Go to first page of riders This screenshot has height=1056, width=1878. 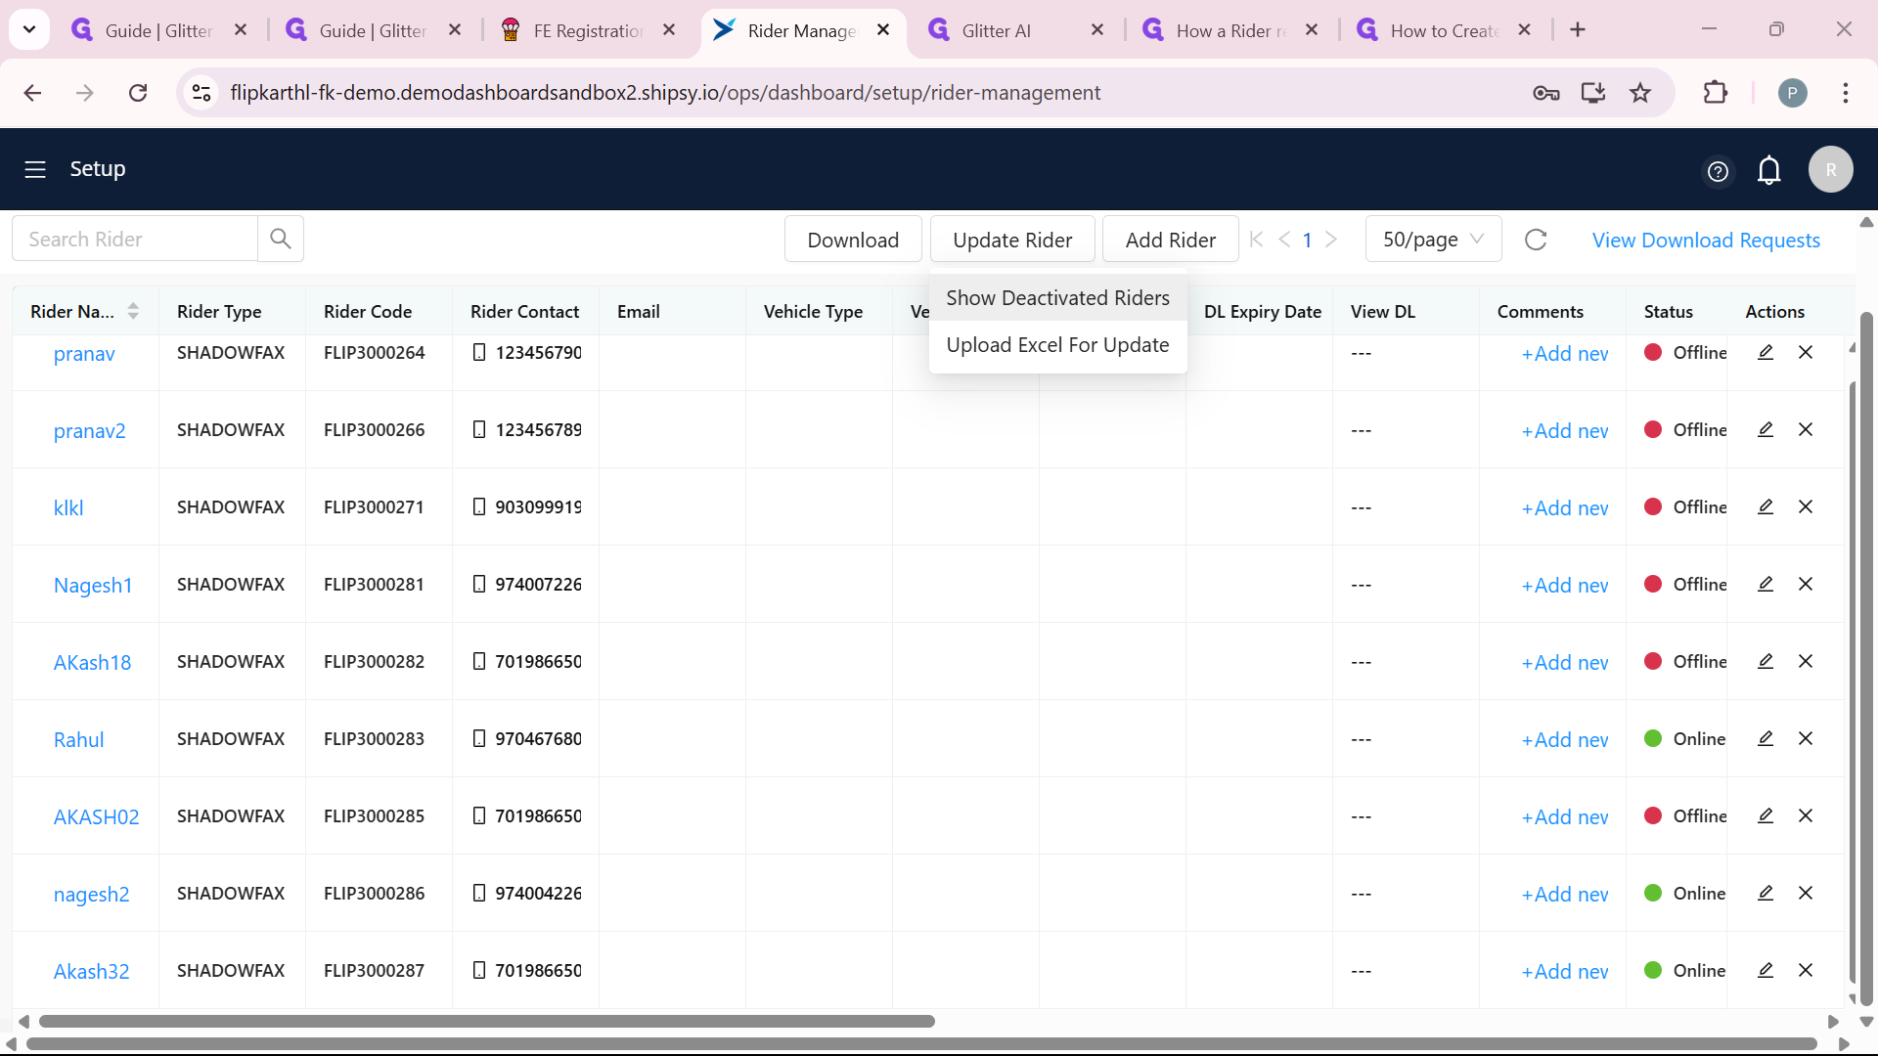pyautogui.click(x=1256, y=240)
